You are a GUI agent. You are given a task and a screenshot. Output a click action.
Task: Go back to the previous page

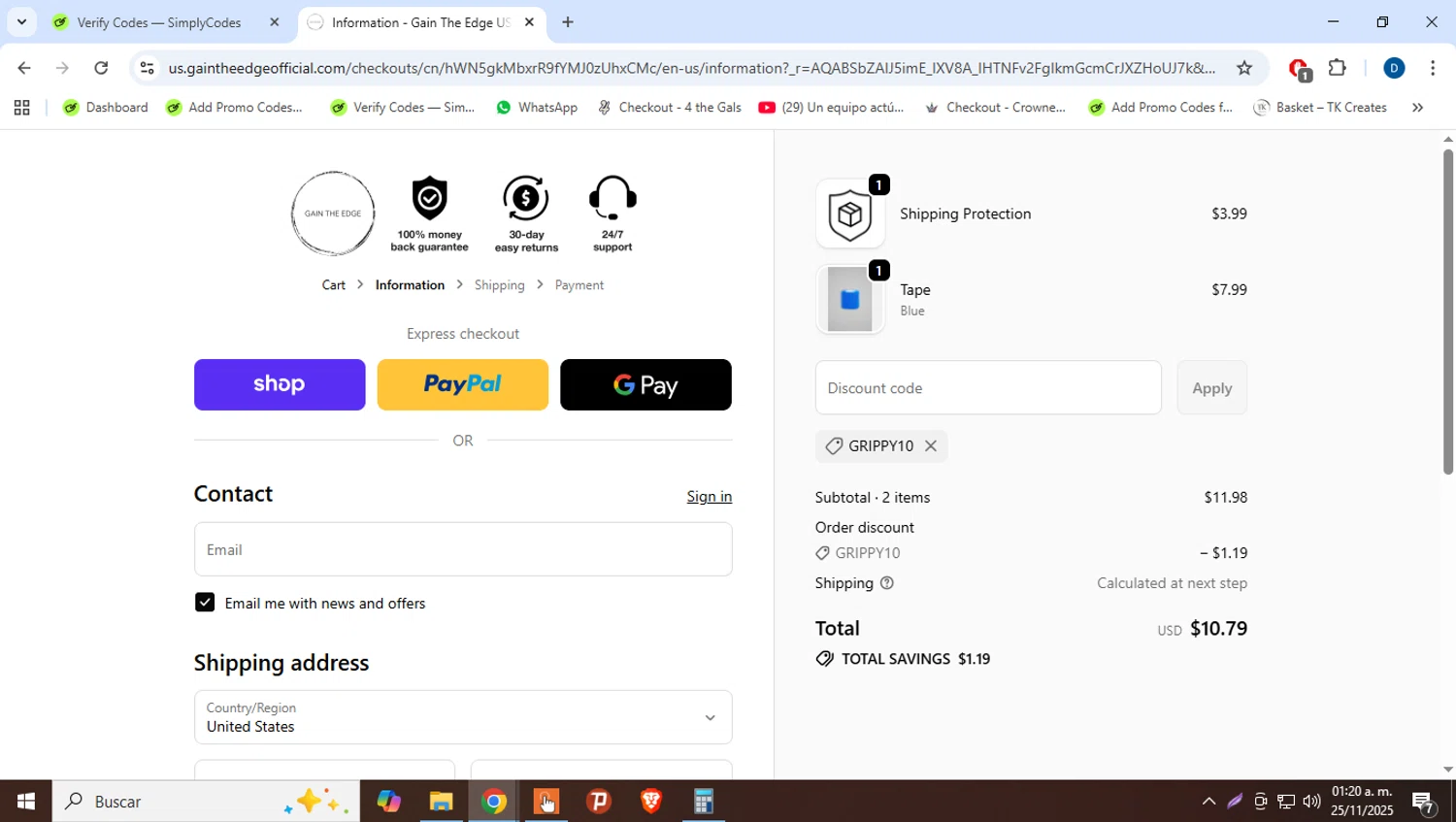[x=23, y=68]
